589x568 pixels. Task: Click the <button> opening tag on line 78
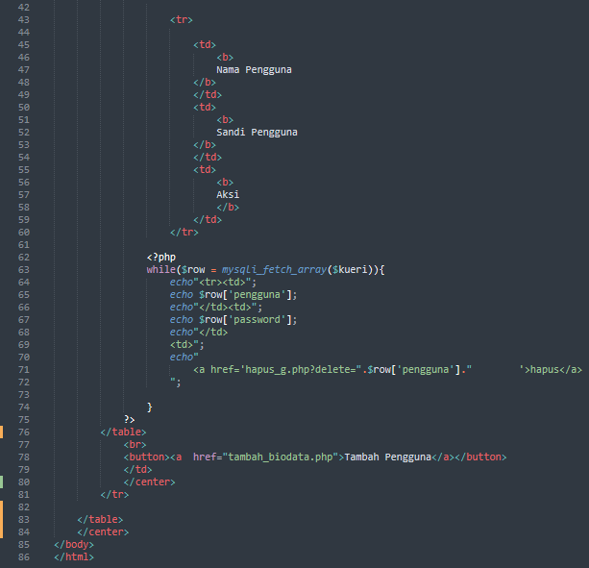point(146,457)
